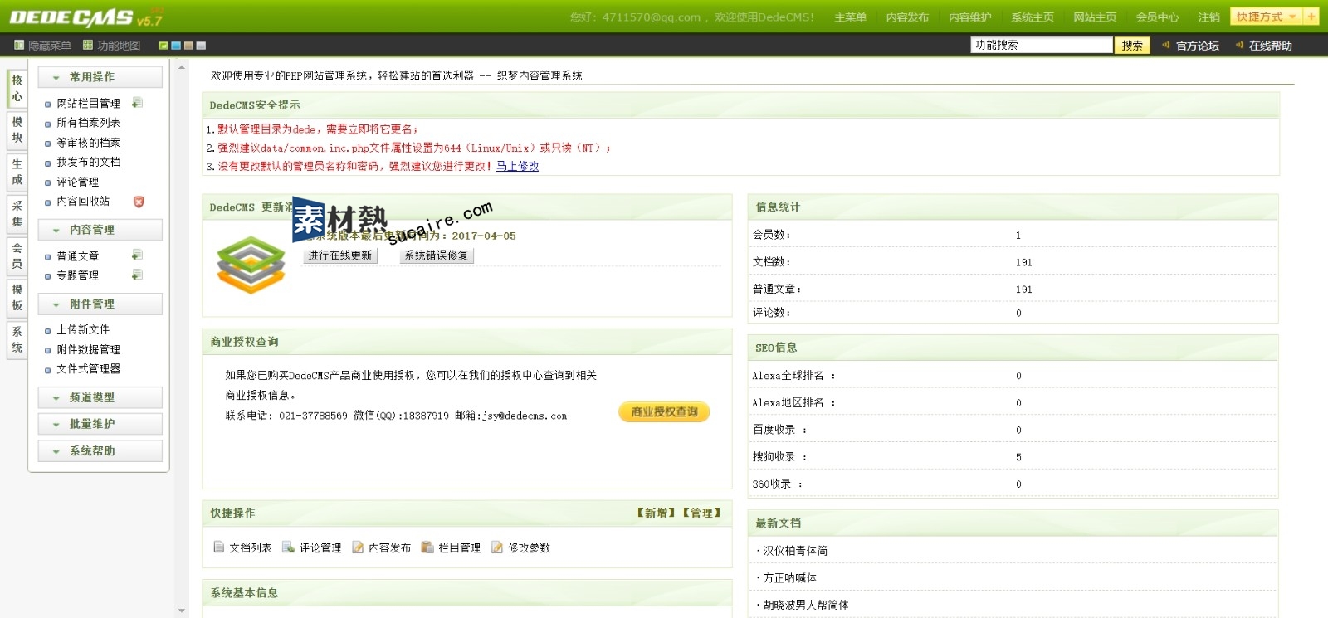Switch to the 模板 side tab

(x=17, y=297)
